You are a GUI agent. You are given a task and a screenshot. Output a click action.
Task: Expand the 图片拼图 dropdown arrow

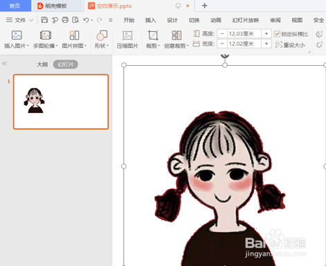(85, 46)
